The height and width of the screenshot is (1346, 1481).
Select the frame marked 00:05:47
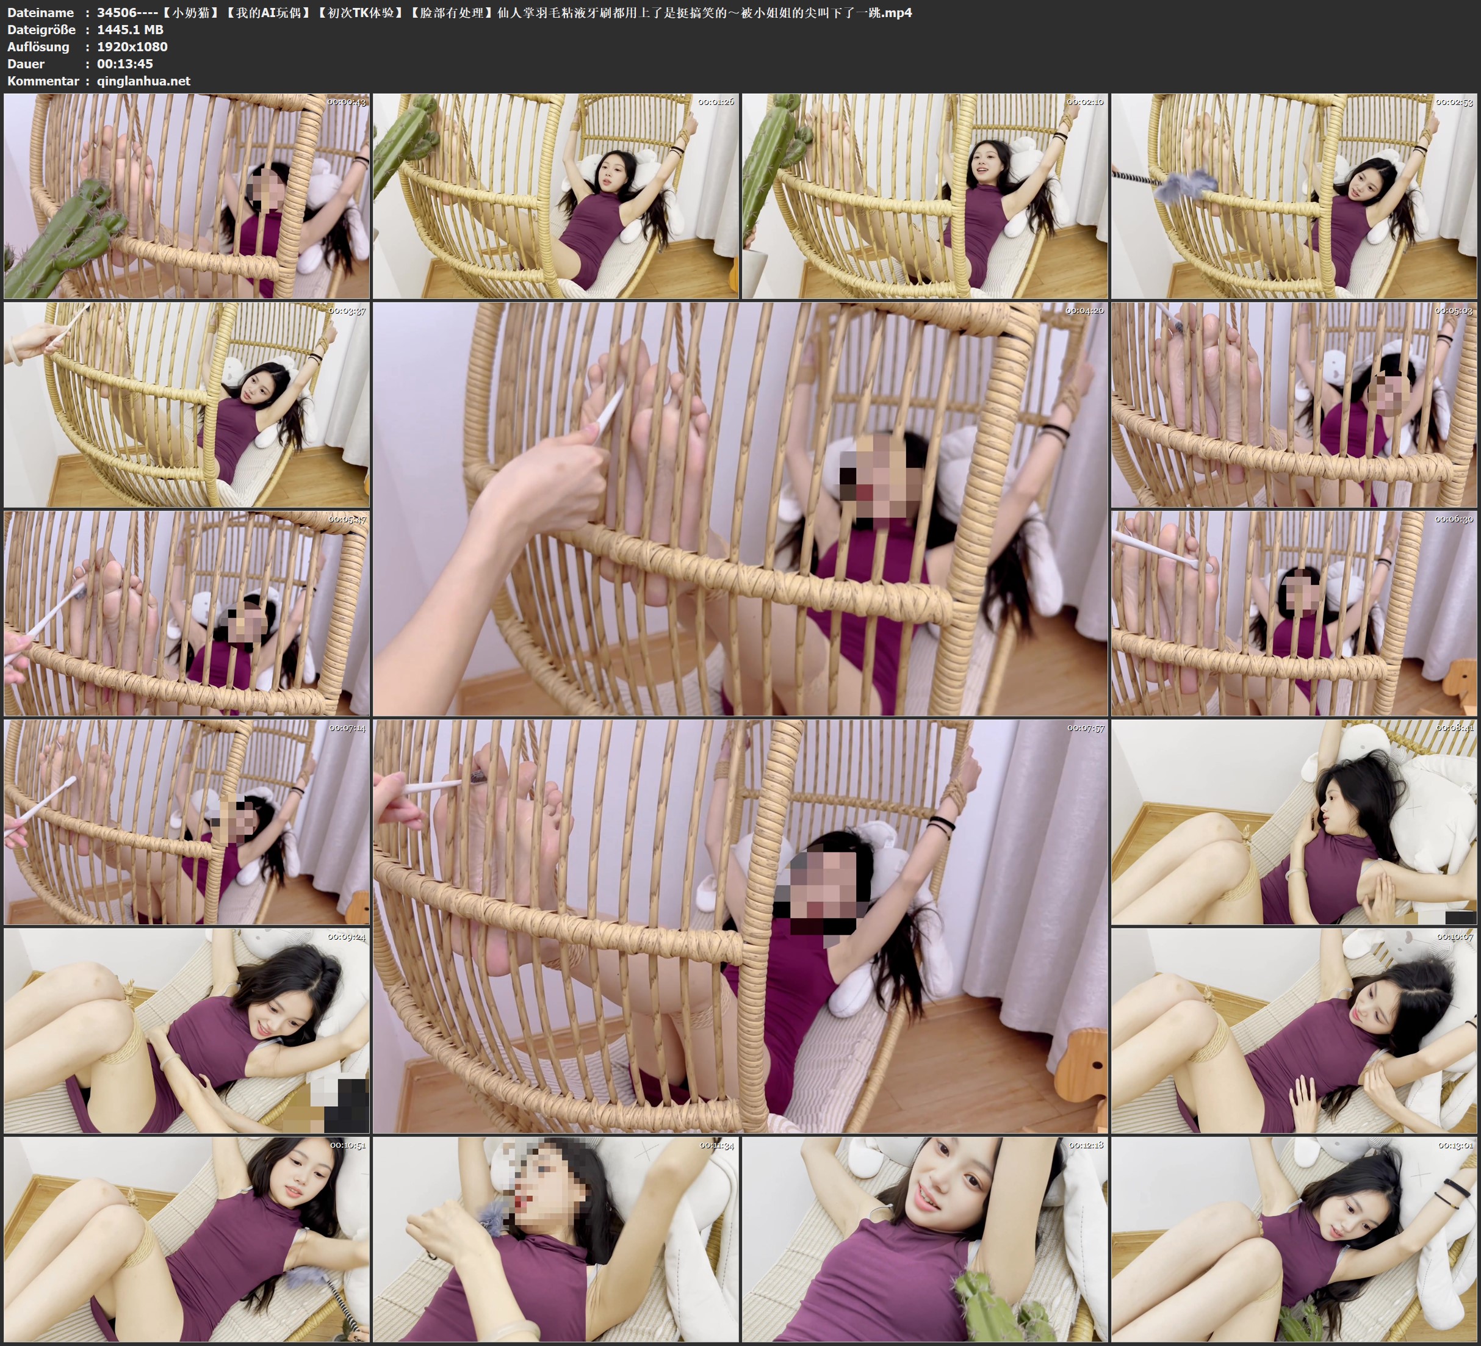(187, 613)
